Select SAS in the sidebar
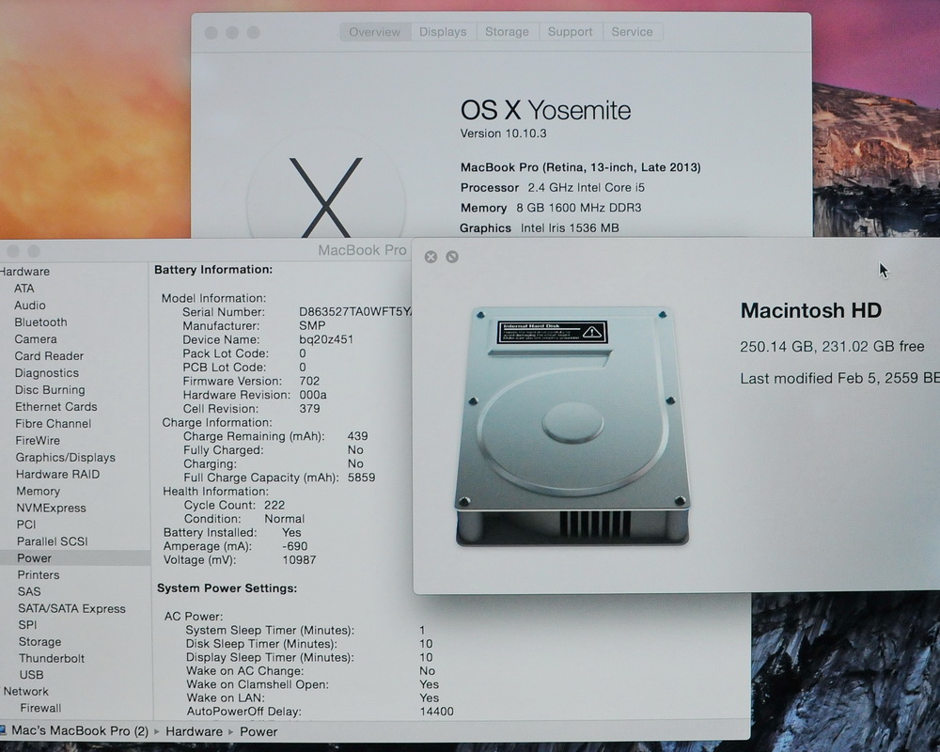Screen dimensions: 940x752 pyautogui.click(x=29, y=591)
